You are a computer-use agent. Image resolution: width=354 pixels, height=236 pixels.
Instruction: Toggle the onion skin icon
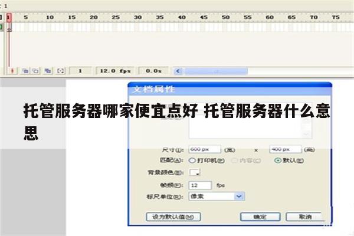[25, 71]
